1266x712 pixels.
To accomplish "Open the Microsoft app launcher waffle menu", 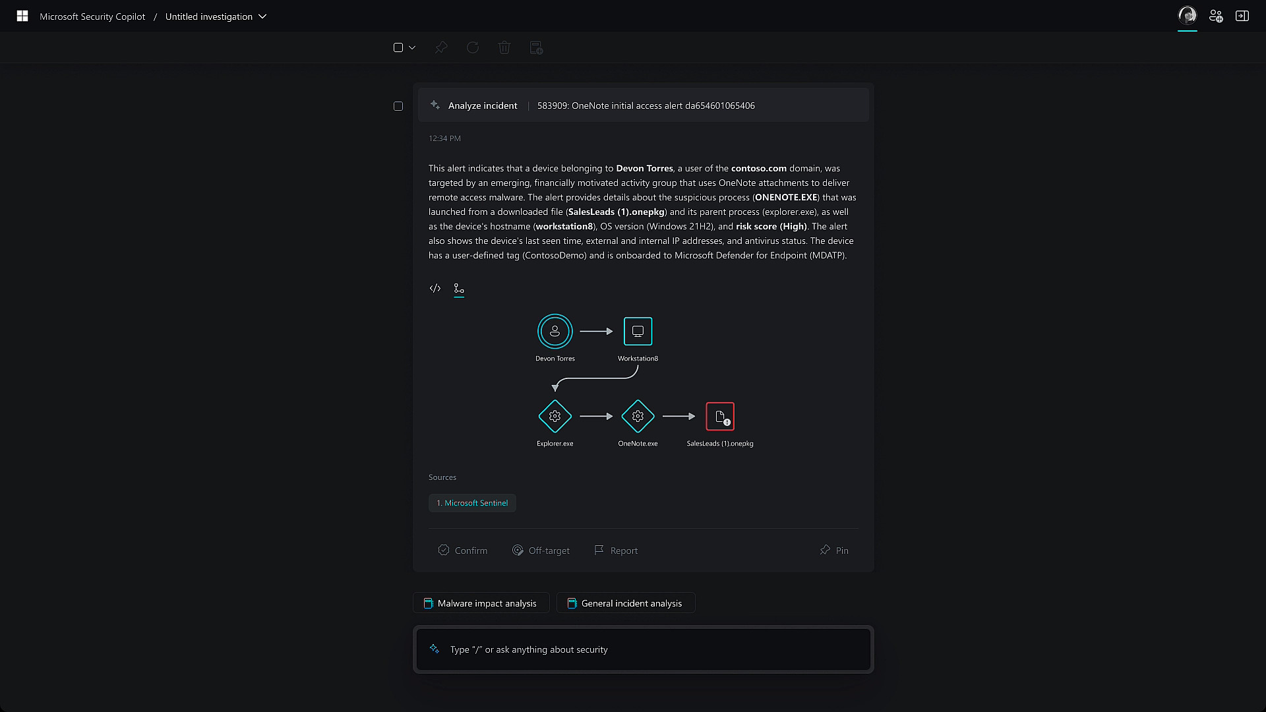I will pyautogui.click(x=22, y=16).
